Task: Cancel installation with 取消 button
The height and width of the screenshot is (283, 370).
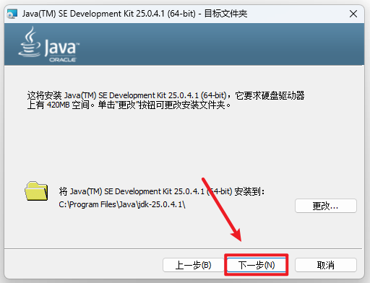Action: tap(326, 265)
